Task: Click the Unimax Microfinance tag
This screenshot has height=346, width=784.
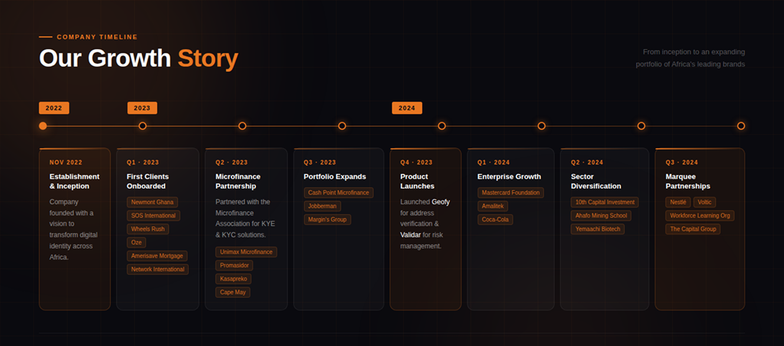Action: tap(246, 252)
